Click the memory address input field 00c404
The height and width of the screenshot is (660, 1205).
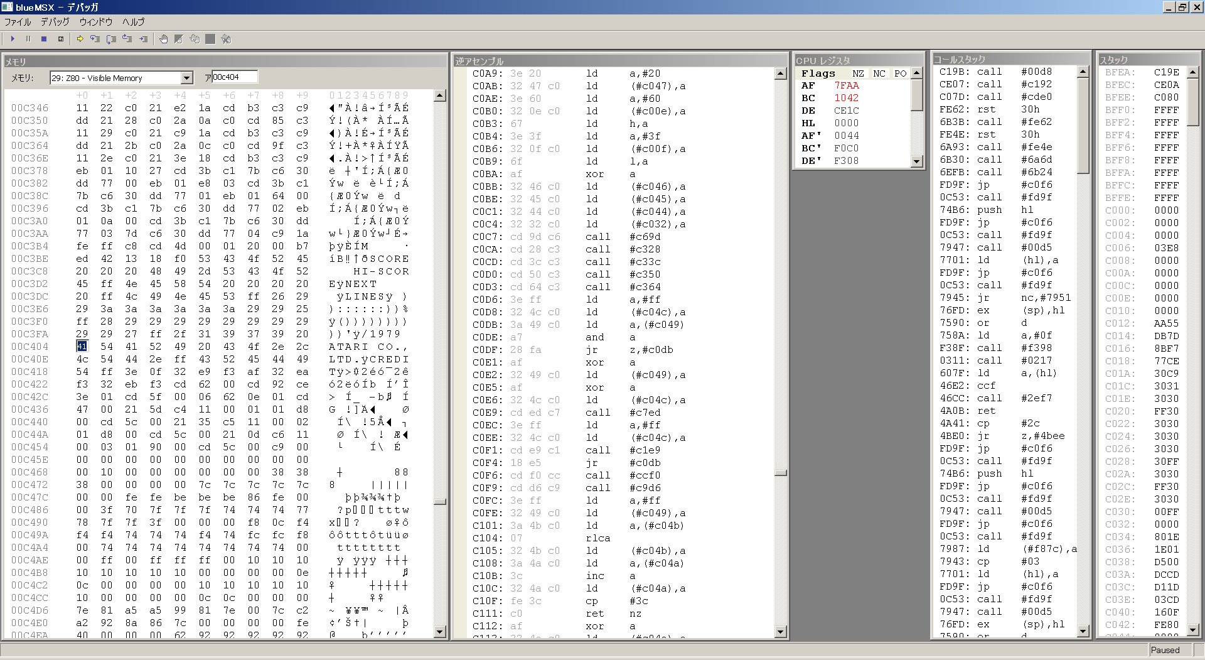pyautogui.click(x=235, y=77)
